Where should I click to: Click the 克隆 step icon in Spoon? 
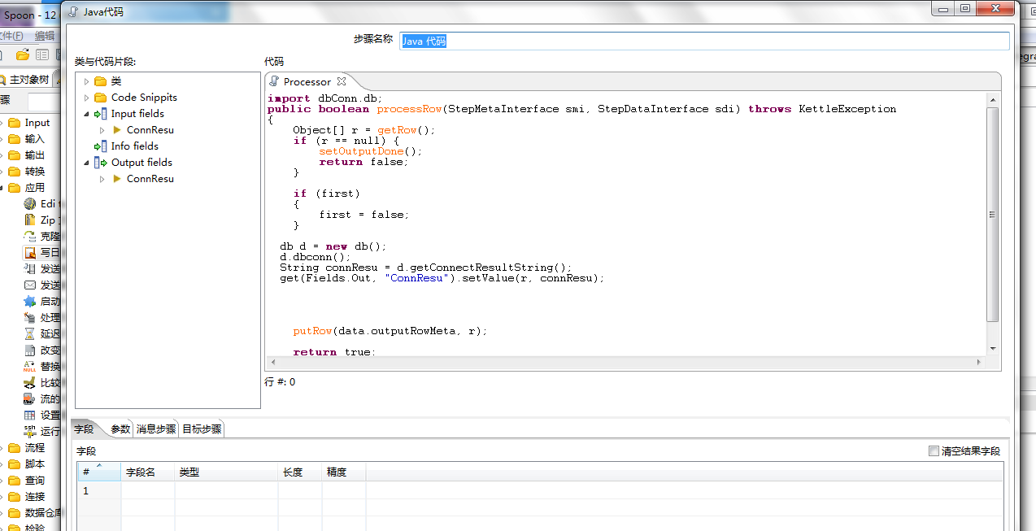(x=30, y=237)
